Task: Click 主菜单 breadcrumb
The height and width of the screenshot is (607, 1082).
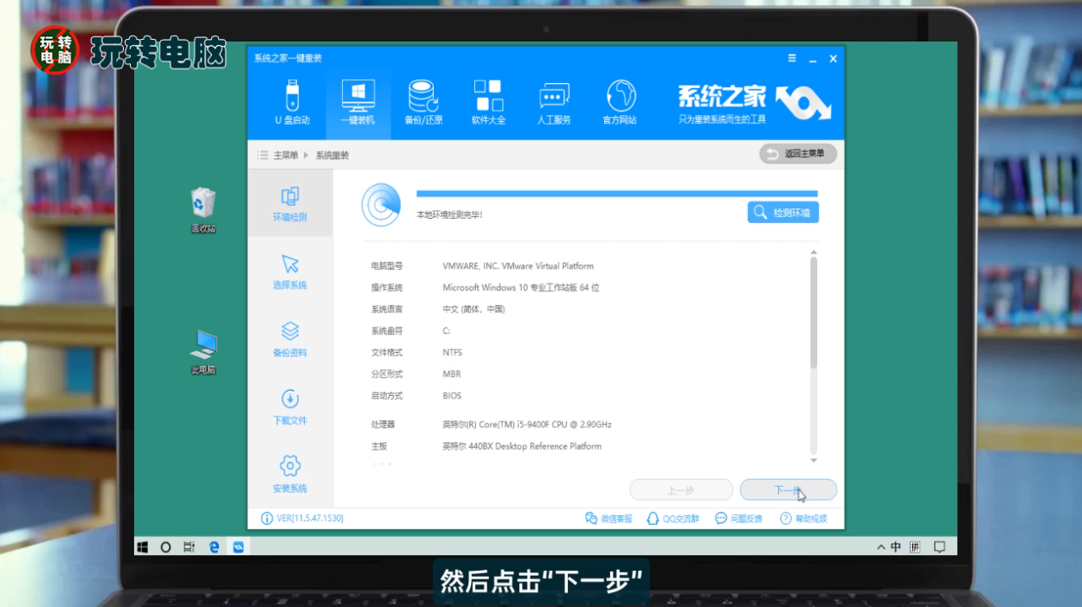Action: [286, 155]
